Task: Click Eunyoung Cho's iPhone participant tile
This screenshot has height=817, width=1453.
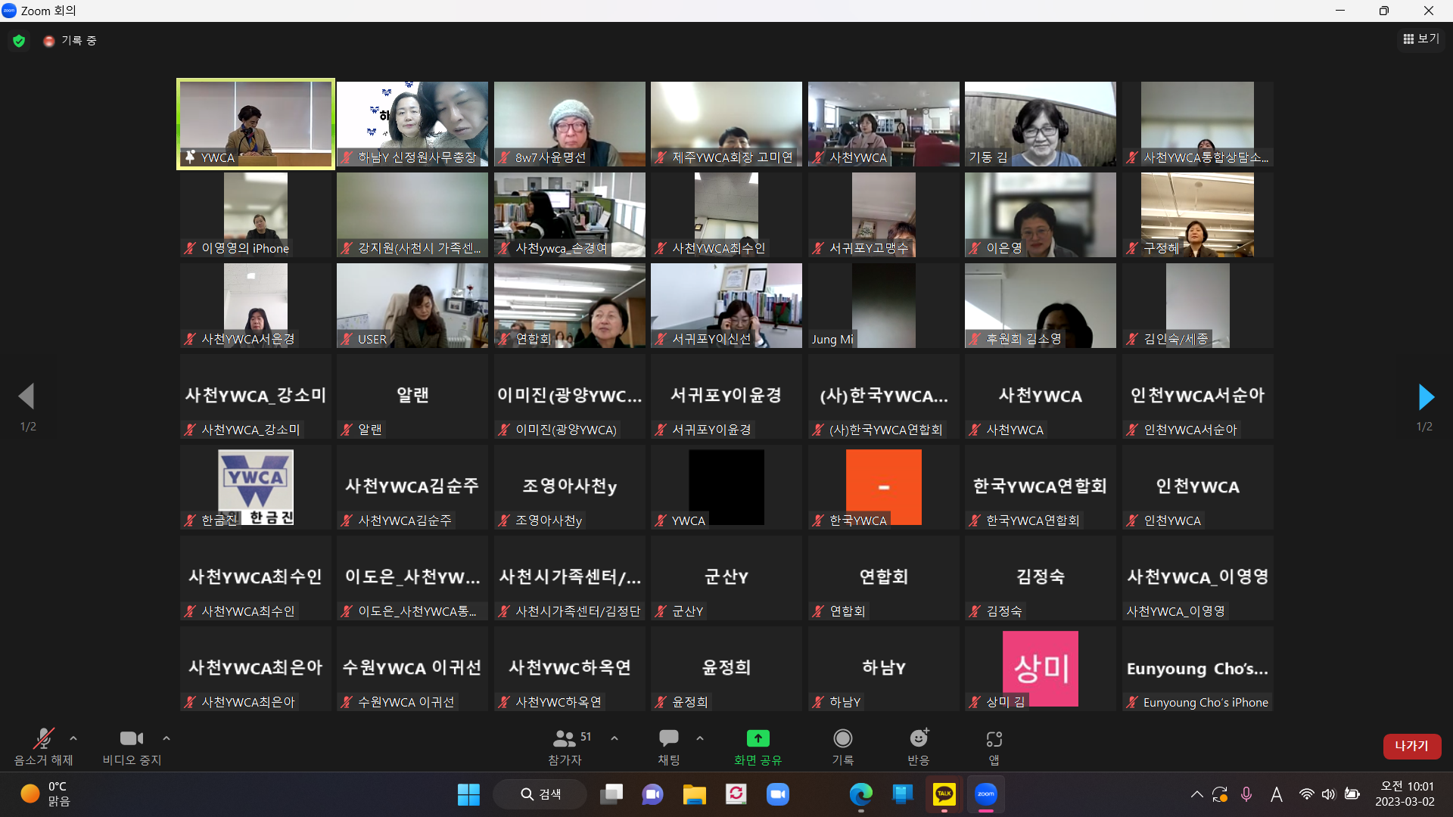Action: coord(1197,669)
